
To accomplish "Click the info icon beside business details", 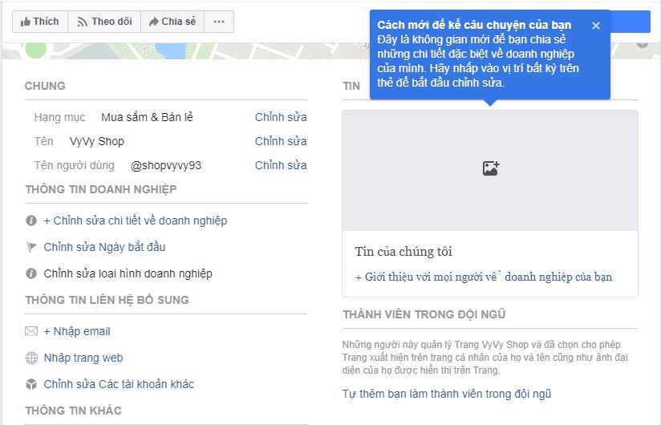I will click(x=31, y=221).
